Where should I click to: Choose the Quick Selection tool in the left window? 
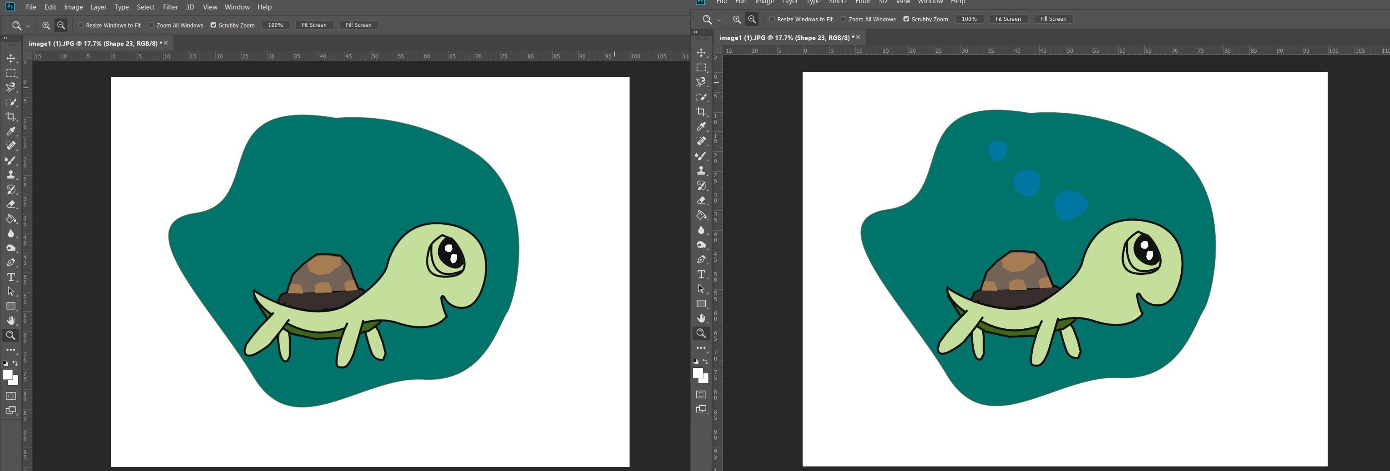11,102
